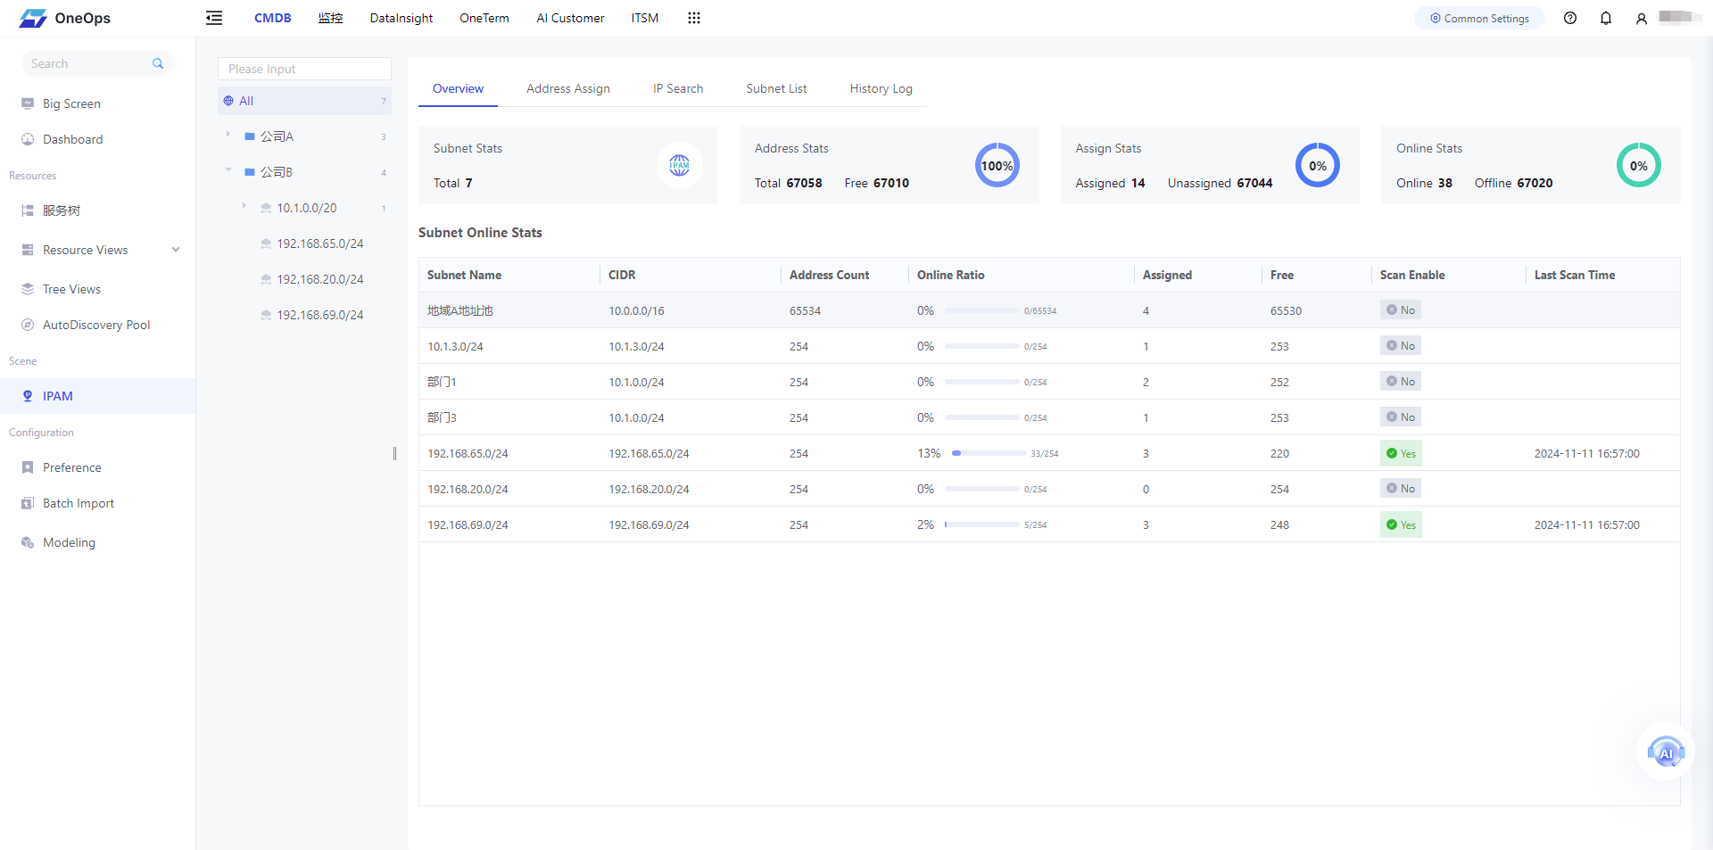This screenshot has height=850, width=1713.
Task: Switch to IP Search tab
Action: [x=678, y=88]
